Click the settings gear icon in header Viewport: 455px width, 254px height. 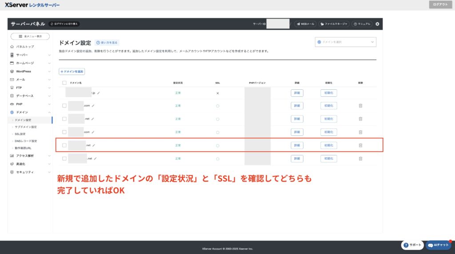(x=377, y=24)
